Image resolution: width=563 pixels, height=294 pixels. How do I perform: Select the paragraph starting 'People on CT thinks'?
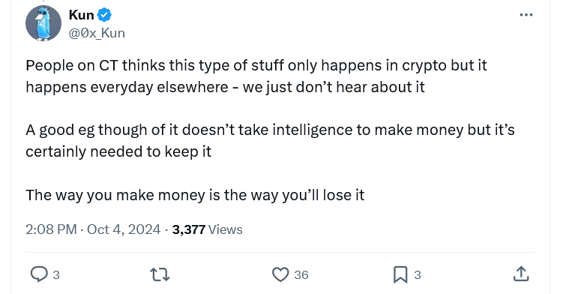[256, 76]
